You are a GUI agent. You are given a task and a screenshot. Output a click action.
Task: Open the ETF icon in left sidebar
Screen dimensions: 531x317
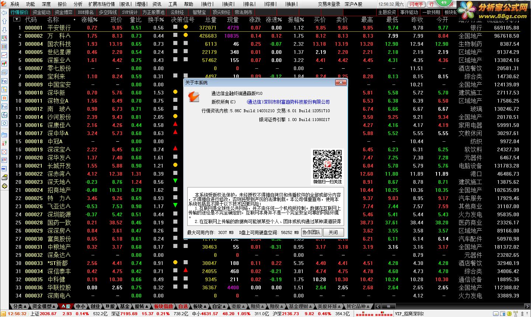[x=4, y=160]
